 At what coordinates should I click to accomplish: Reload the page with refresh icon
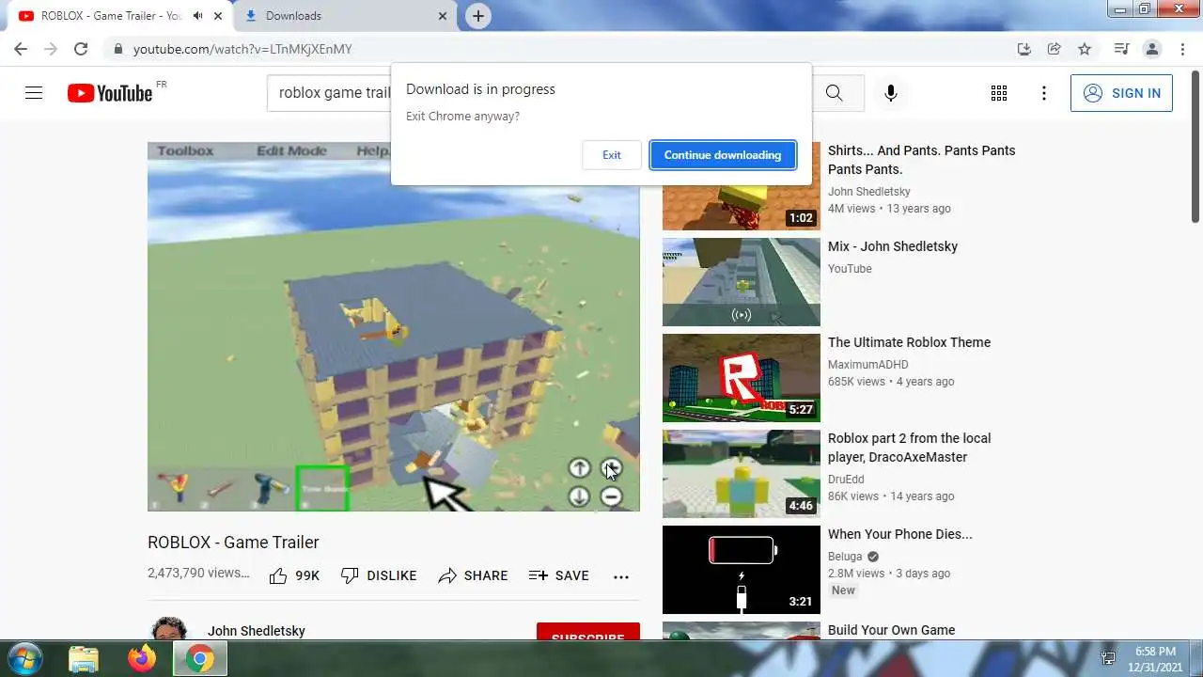pos(81,49)
